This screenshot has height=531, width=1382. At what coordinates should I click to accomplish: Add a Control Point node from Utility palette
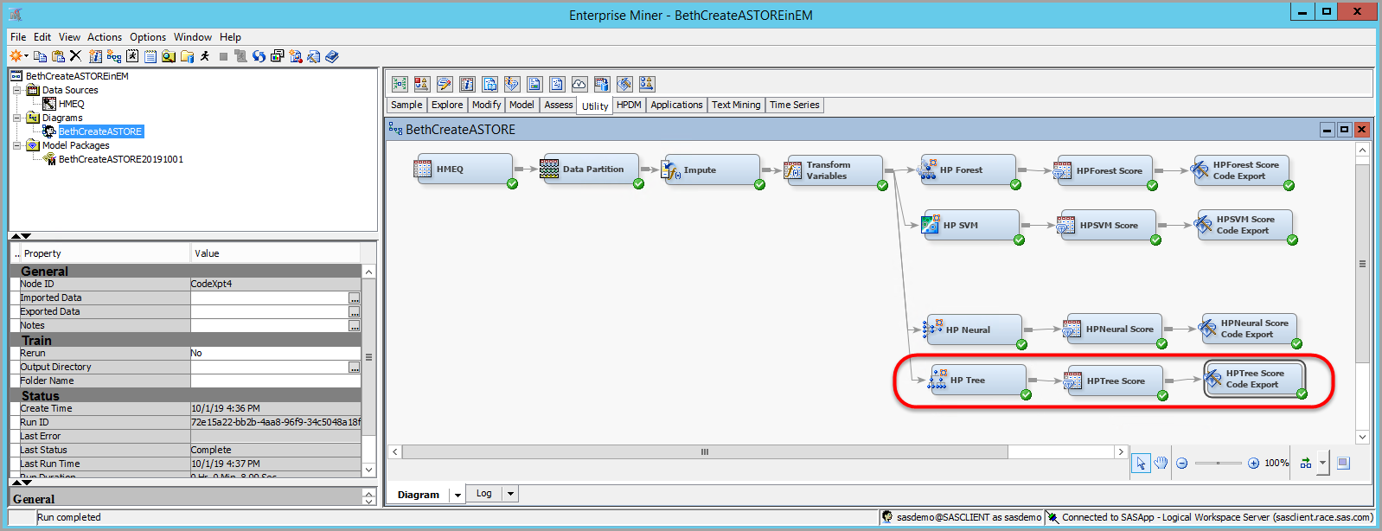400,84
